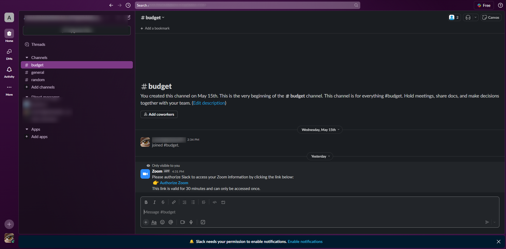Open the random channel
The height and width of the screenshot is (249, 506).
tap(77, 80)
